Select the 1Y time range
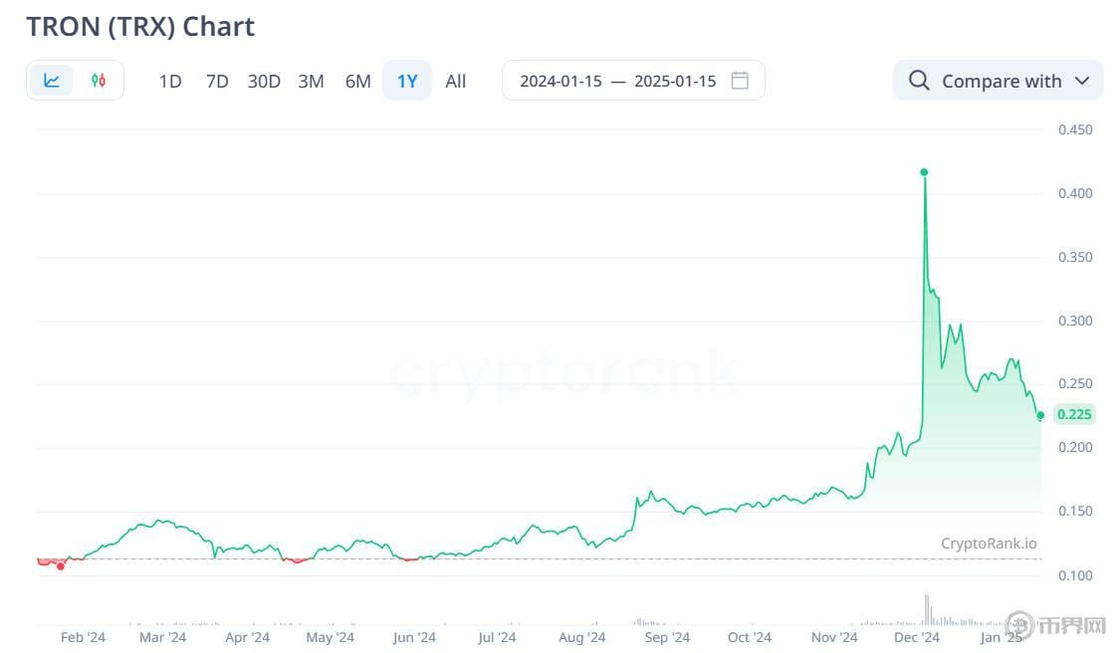The width and height of the screenshot is (1117, 653). 407,82
